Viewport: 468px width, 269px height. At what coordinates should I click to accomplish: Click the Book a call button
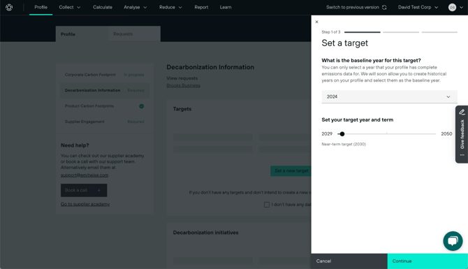click(84, 190)
